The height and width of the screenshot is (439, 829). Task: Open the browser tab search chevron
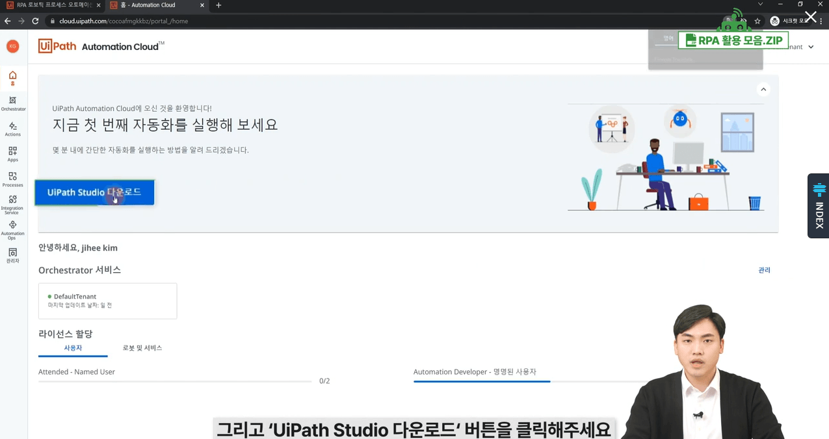pos(761,5)
